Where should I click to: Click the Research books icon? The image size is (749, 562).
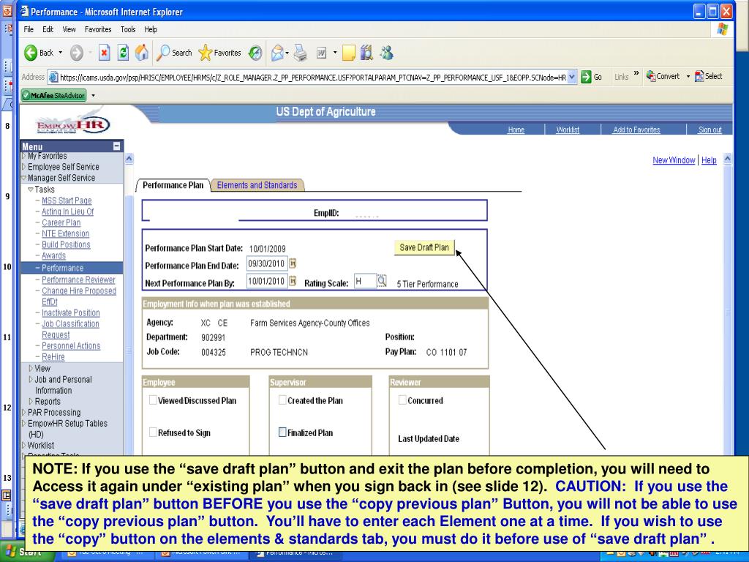pos(366,53)
